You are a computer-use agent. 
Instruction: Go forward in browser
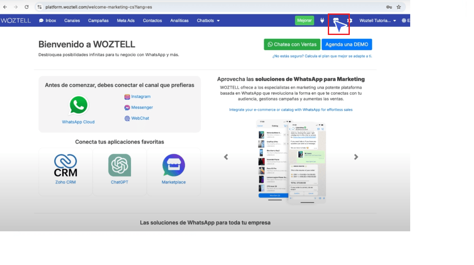tap(16, 7)
